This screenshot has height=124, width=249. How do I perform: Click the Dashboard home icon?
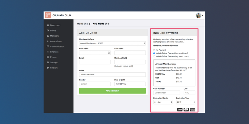click(x=48, y=25)
